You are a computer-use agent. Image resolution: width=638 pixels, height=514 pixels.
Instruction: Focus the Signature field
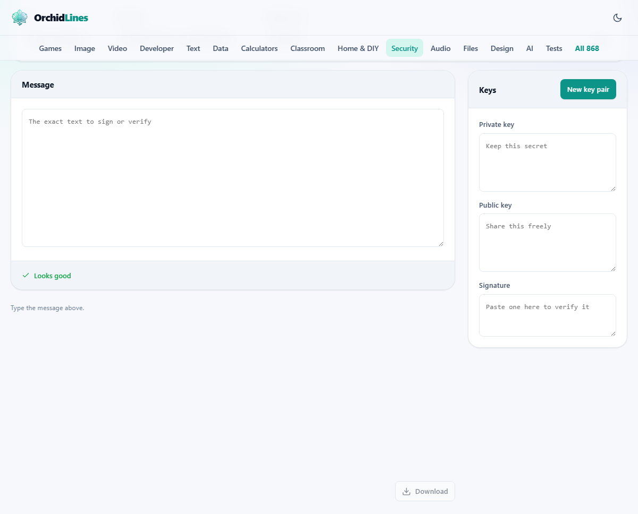[548, 315]
